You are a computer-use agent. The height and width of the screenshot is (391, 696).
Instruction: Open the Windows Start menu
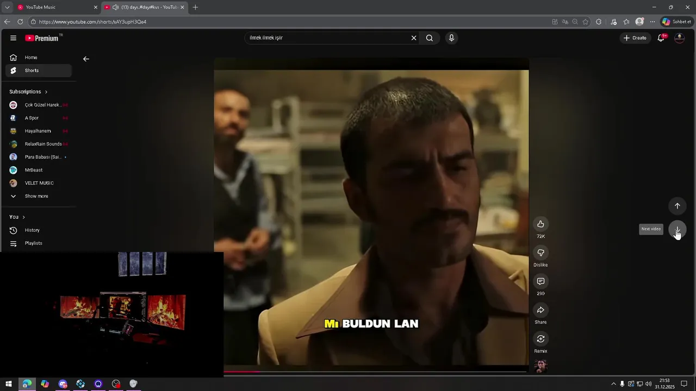[x=9, y=384]
